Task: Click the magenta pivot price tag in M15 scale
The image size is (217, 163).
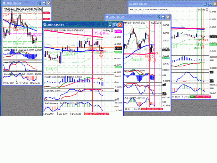Action: 118,32
